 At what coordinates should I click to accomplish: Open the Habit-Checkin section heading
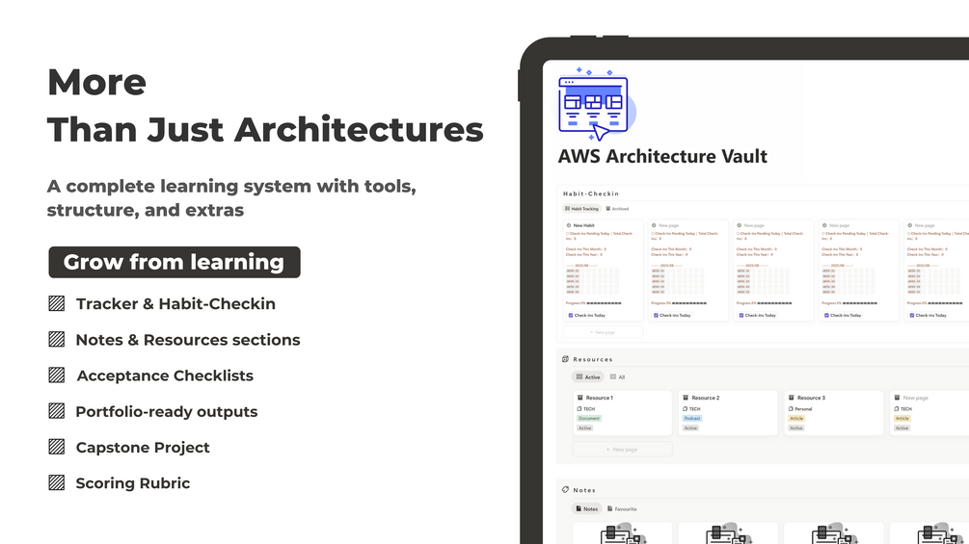coord(591,194)
